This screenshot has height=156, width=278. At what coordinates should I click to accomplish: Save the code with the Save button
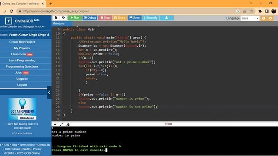pyautogui.click(x=135, y=18)
